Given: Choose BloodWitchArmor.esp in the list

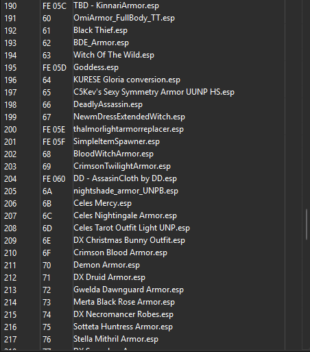Looking at the screenshot, I should 113,154.
